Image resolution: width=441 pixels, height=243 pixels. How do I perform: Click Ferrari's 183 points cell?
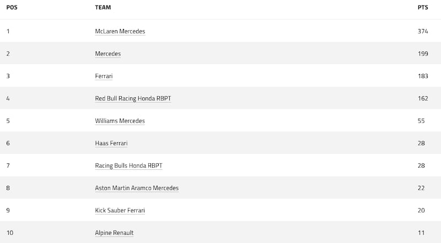coord(423,76)
